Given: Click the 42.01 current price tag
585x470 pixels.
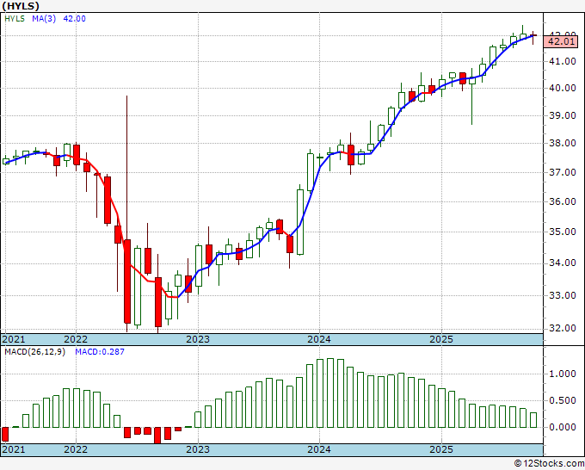Looking at the screenshot, I should (562, 41).
